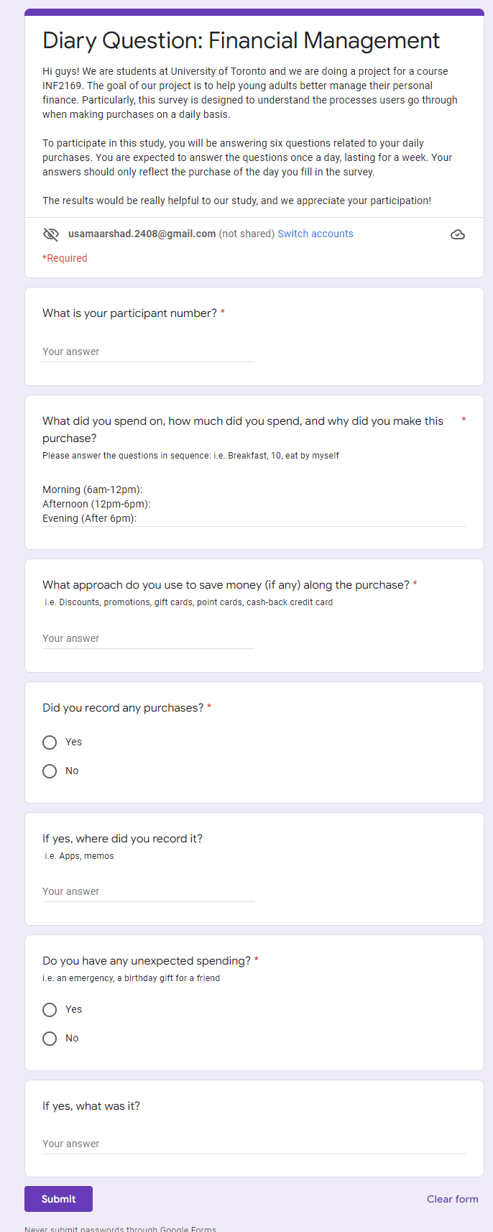Click the 'Do you have any unexpected spending?' label
Screen dimensions: 493x1232
[147, 961]
